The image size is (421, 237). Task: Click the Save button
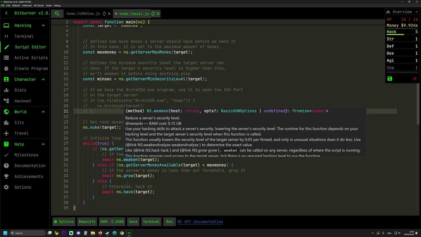[x=133, y=222]
